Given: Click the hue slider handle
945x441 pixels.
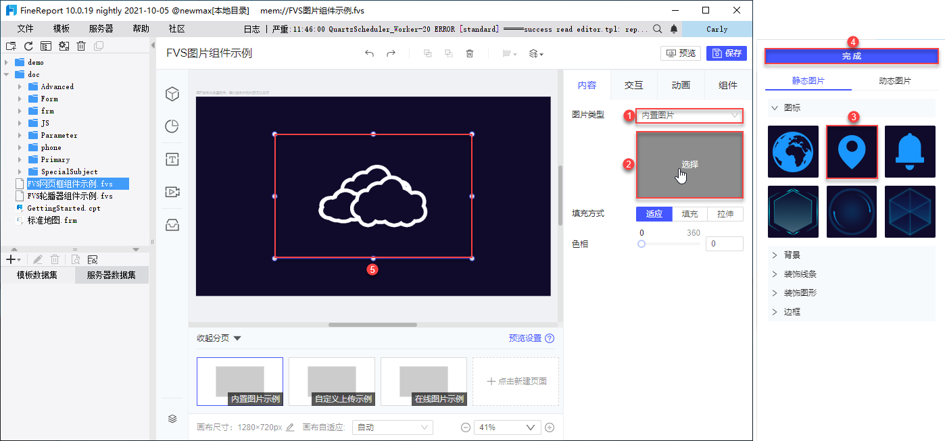Looking at the screenshot, I should point(641,244).
